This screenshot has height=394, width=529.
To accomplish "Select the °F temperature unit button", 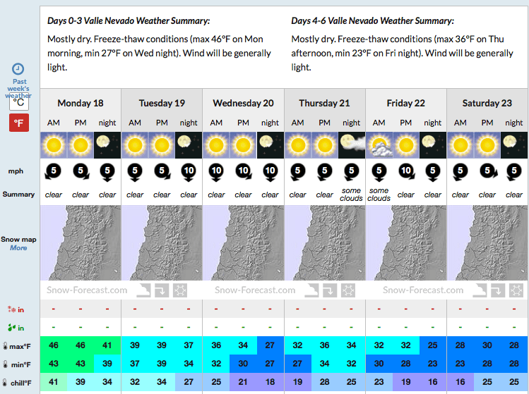I will click(19, 123).
